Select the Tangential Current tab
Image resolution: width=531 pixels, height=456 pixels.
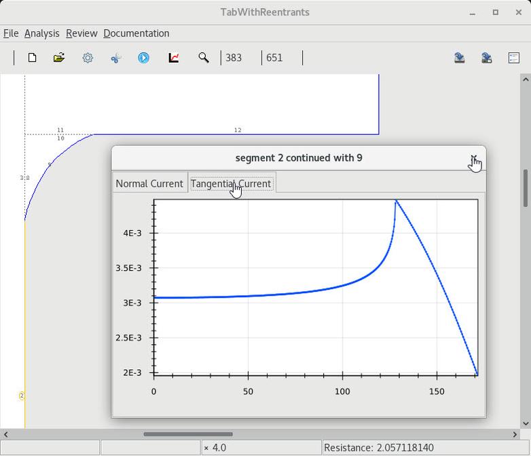tap(231, 183)
